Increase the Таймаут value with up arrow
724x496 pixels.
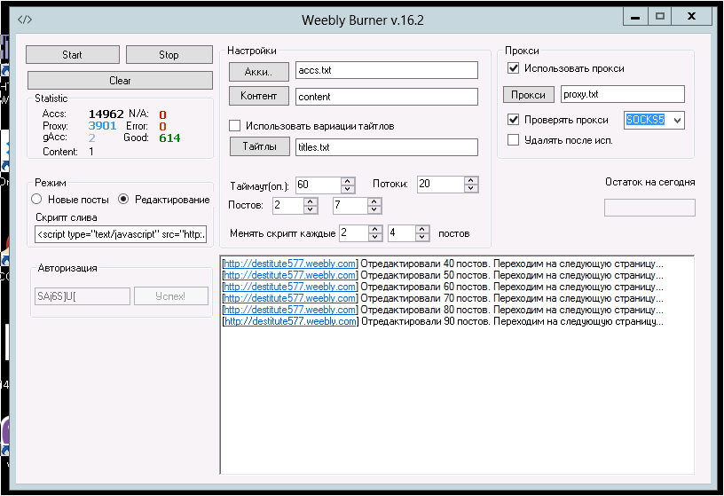pyautogui.click(x=348, y=182)
